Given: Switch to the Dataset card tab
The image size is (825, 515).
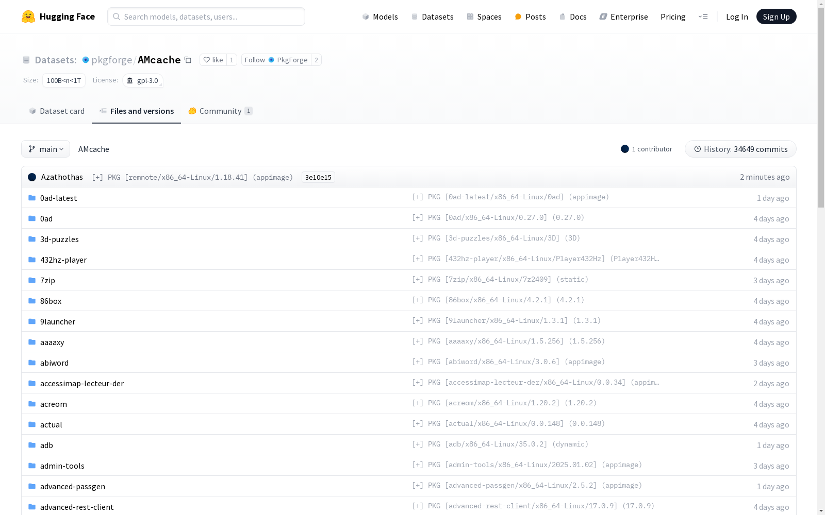Looking at the screenshot, I should (x=57, y=111).
